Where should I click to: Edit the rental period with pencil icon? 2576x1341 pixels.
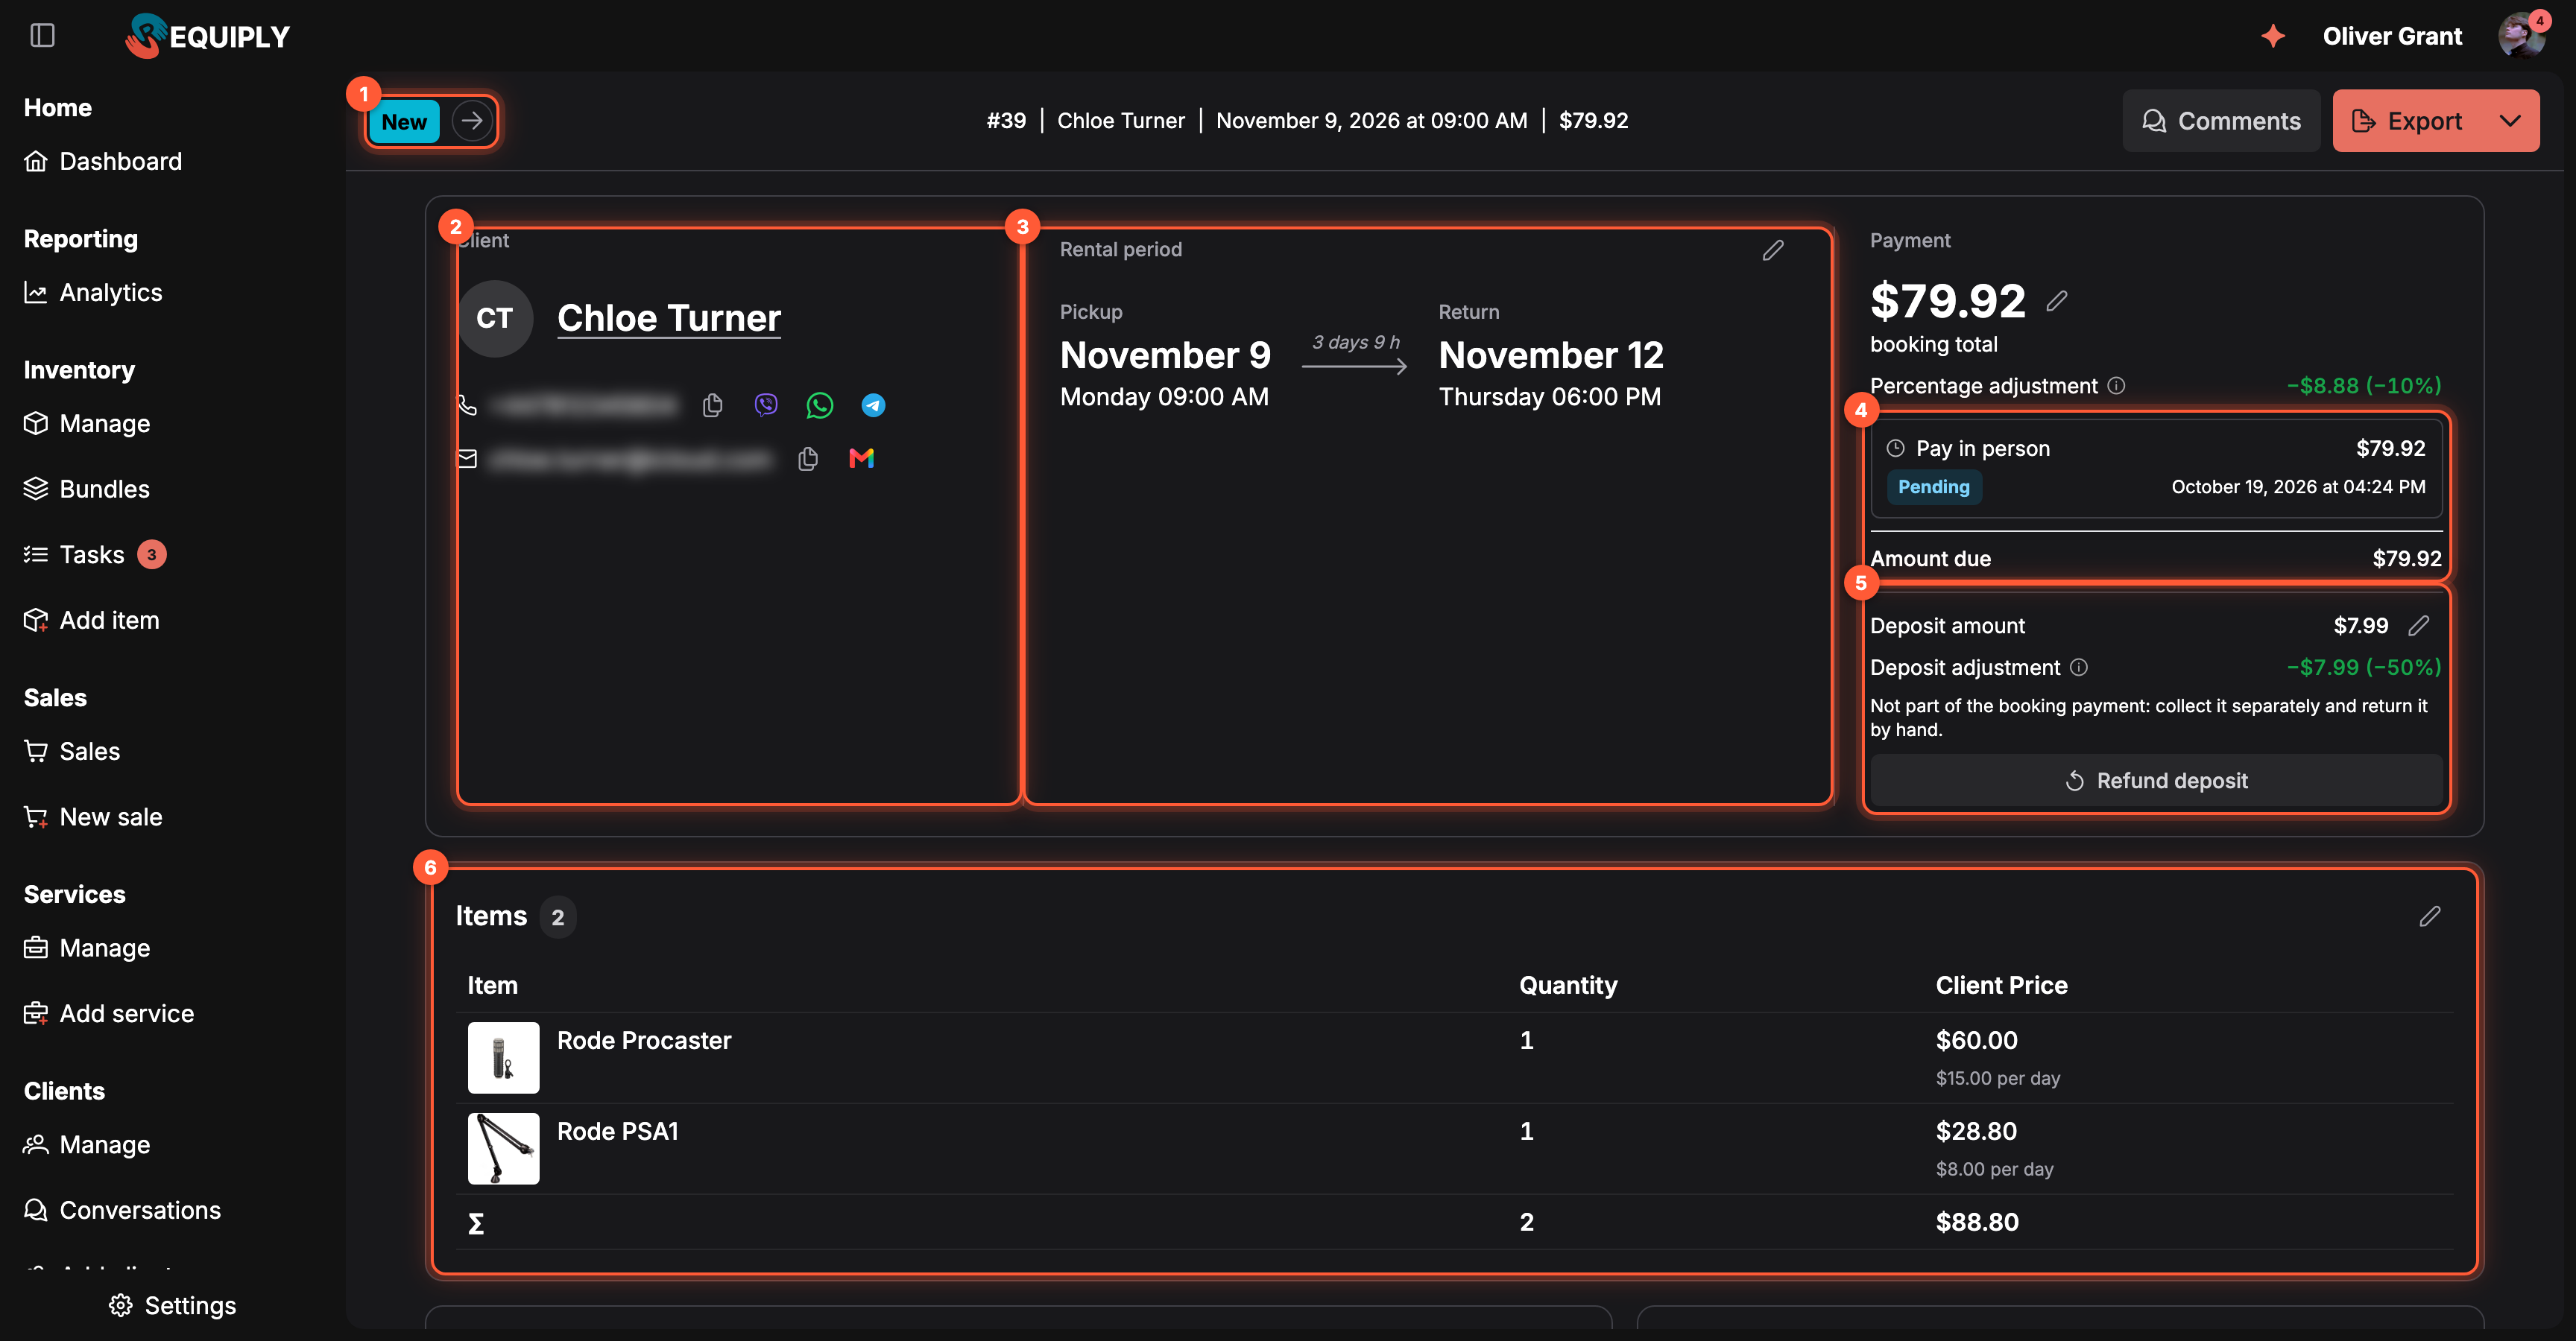[x=1773, y=250]
